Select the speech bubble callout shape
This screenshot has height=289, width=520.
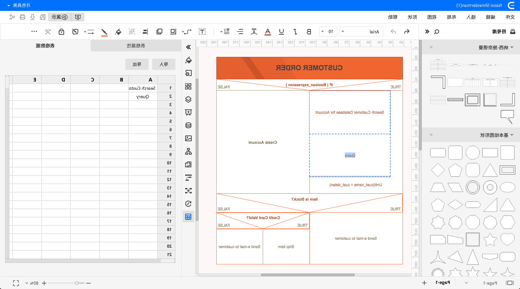coord(507,117)
